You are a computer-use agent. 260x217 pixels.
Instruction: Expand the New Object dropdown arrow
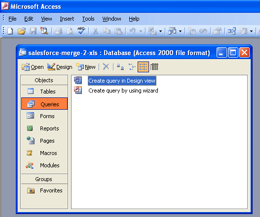[252, 31]
